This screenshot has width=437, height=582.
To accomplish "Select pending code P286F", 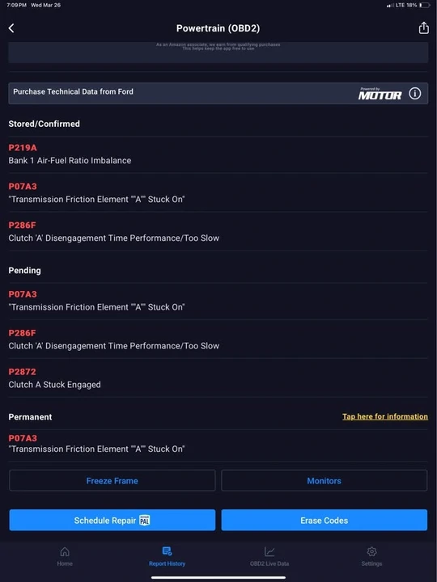I will point(218,339).
